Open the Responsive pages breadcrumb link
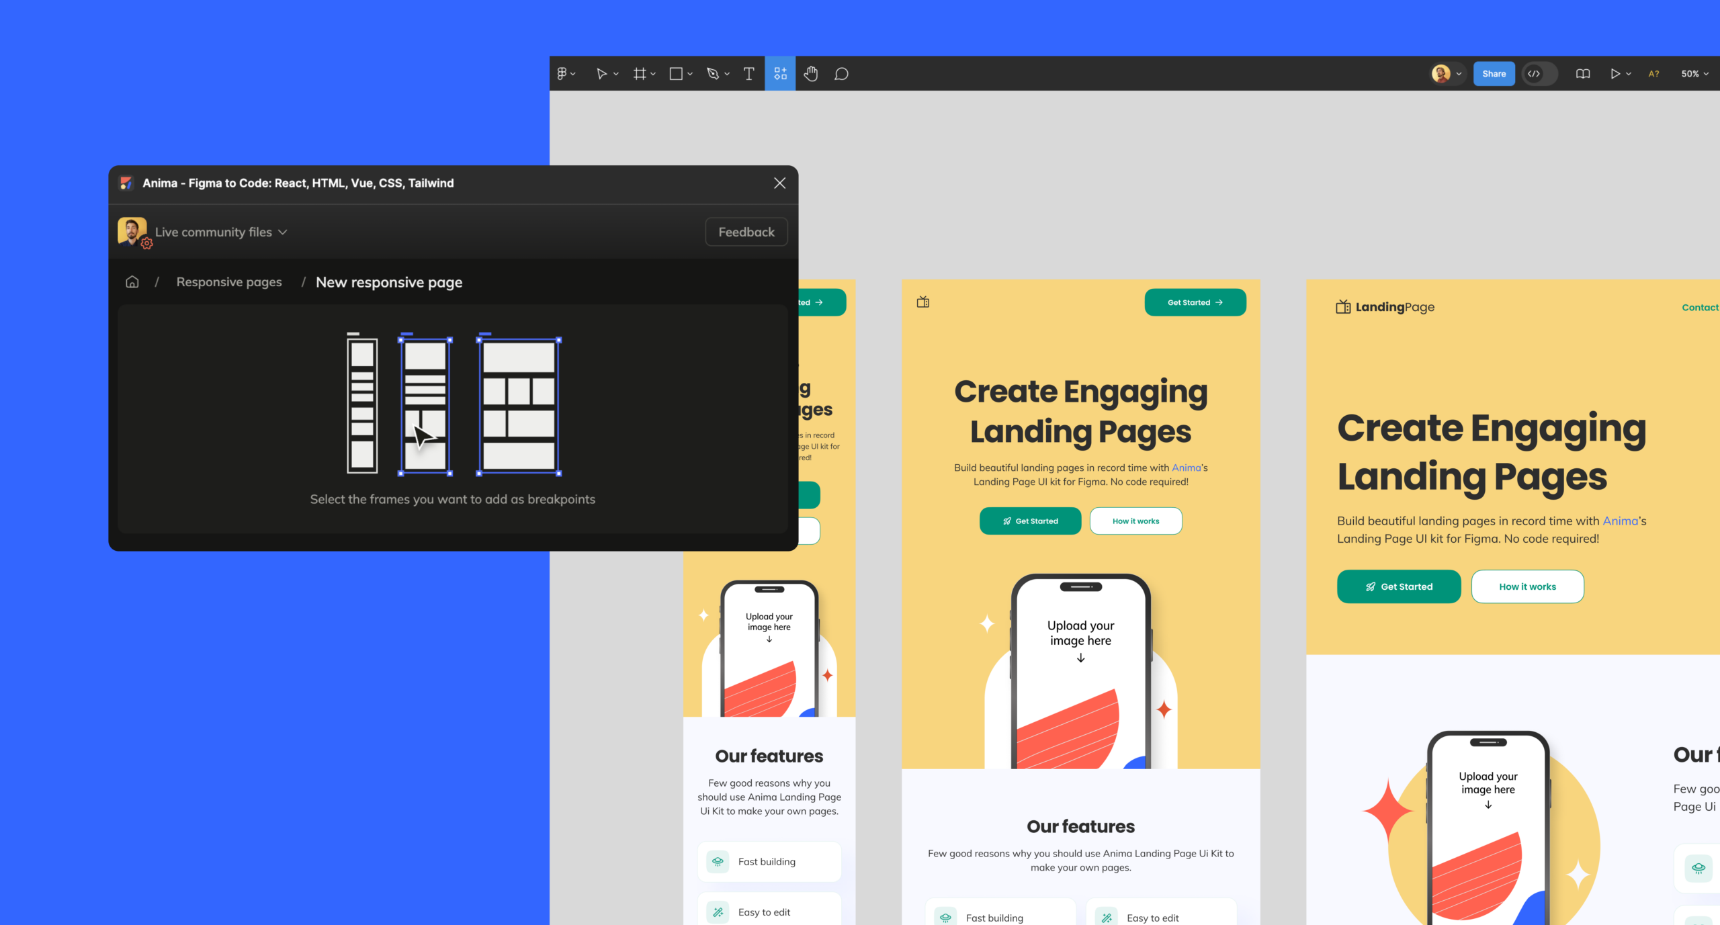Viewport: 1720px width, 925px height. [229, 281]
